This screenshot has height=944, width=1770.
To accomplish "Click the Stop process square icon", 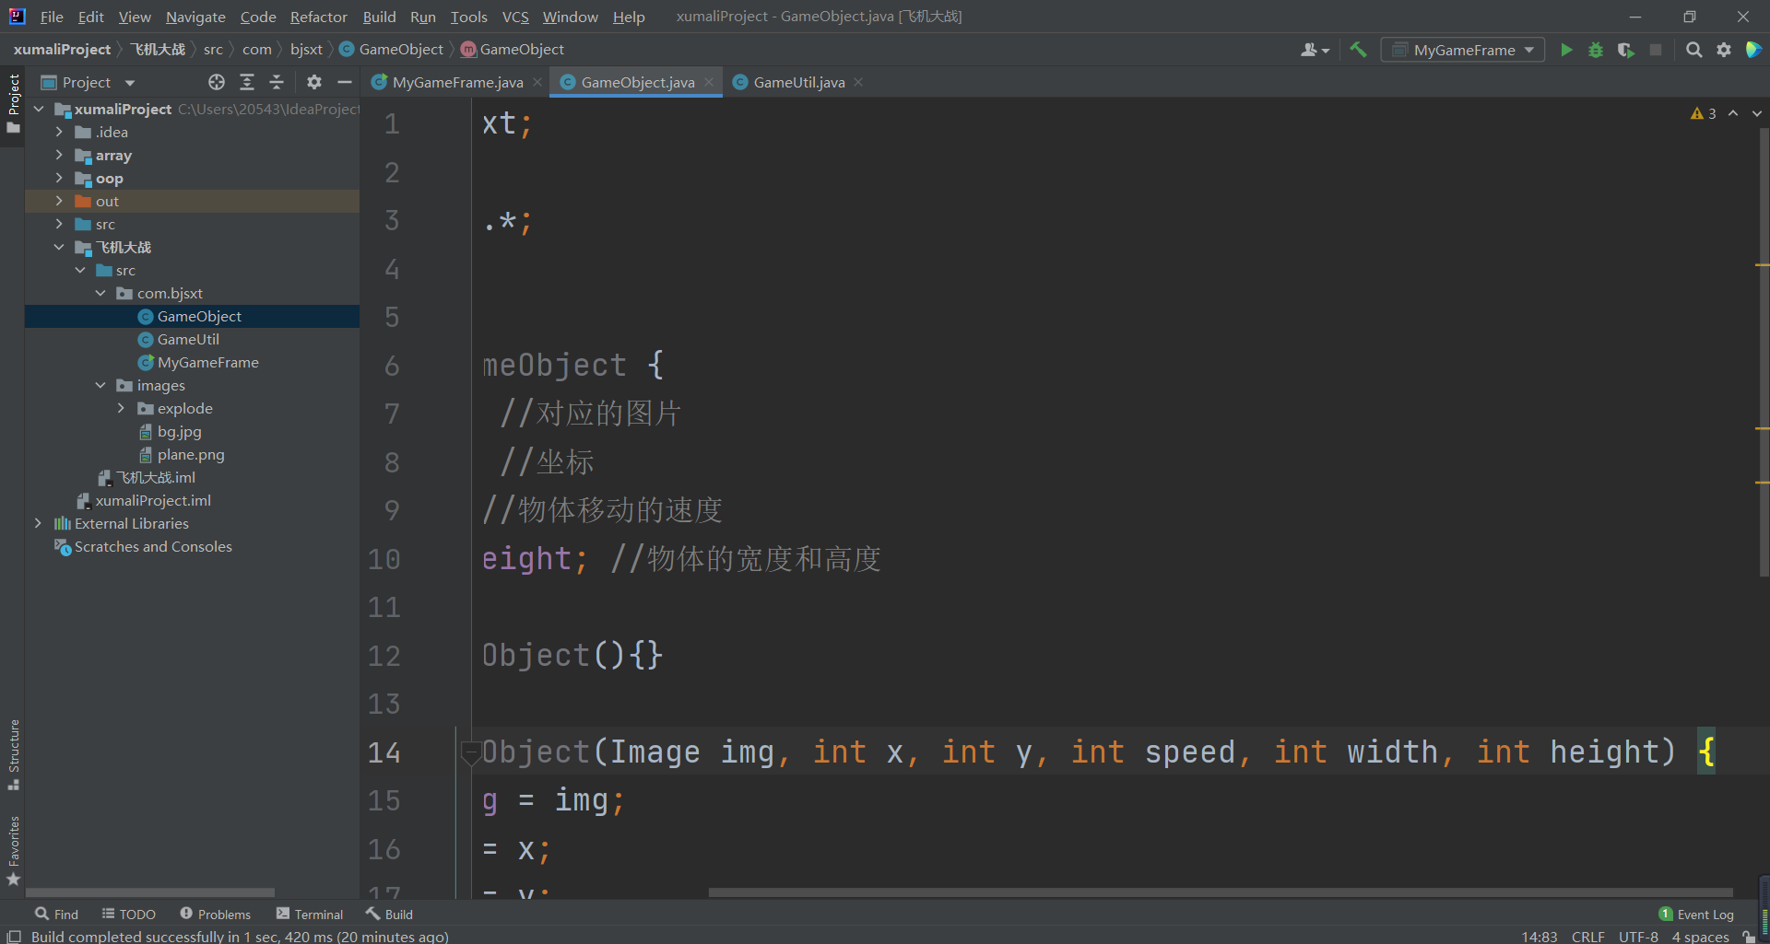I will [x=1656, y=50].
